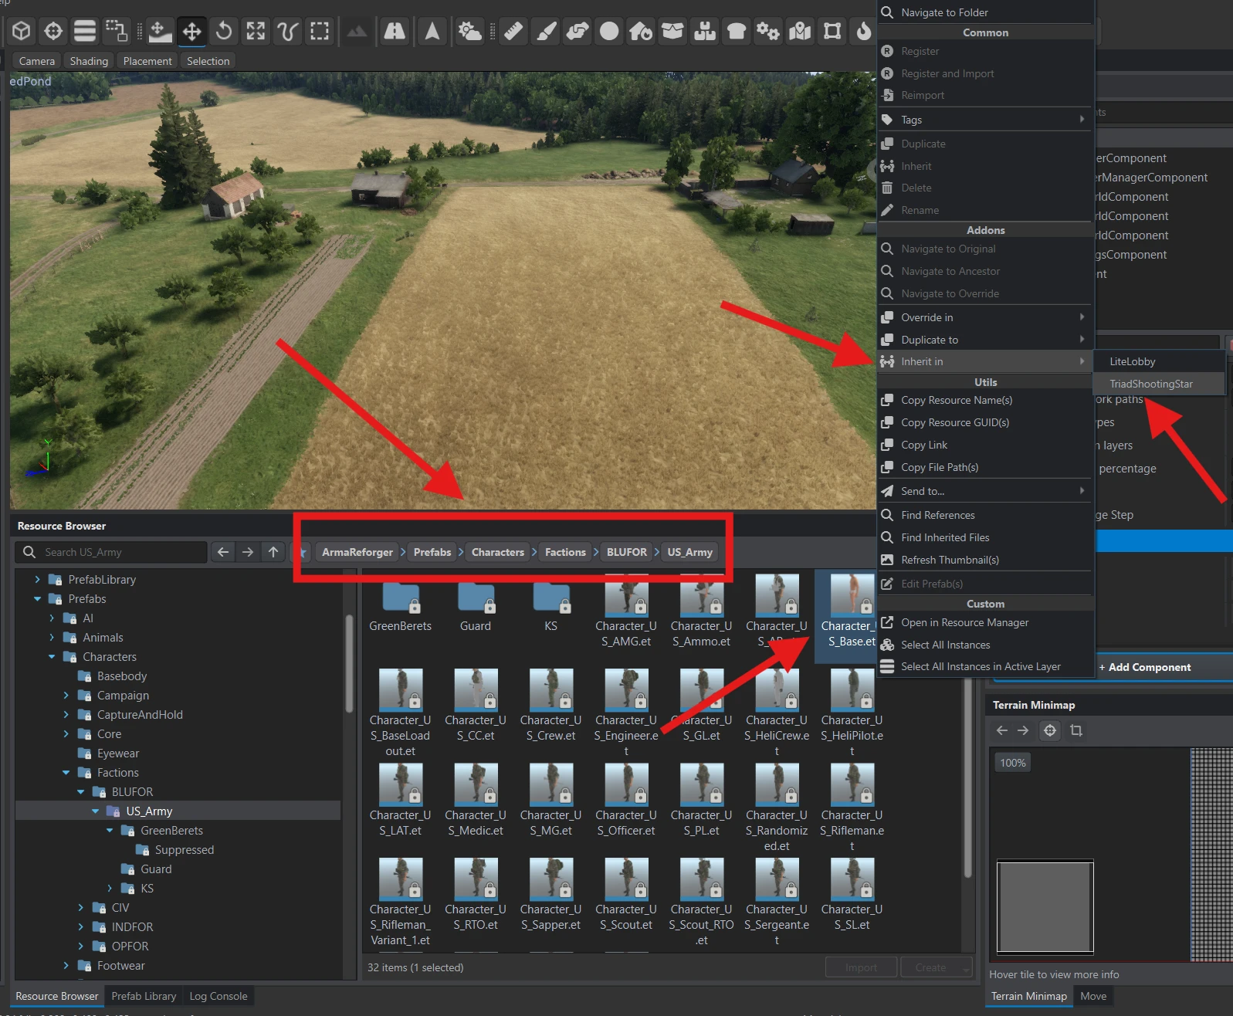Expand the KS folder arrow in tree
The image size is (1233, 1016).
[110, 888]
